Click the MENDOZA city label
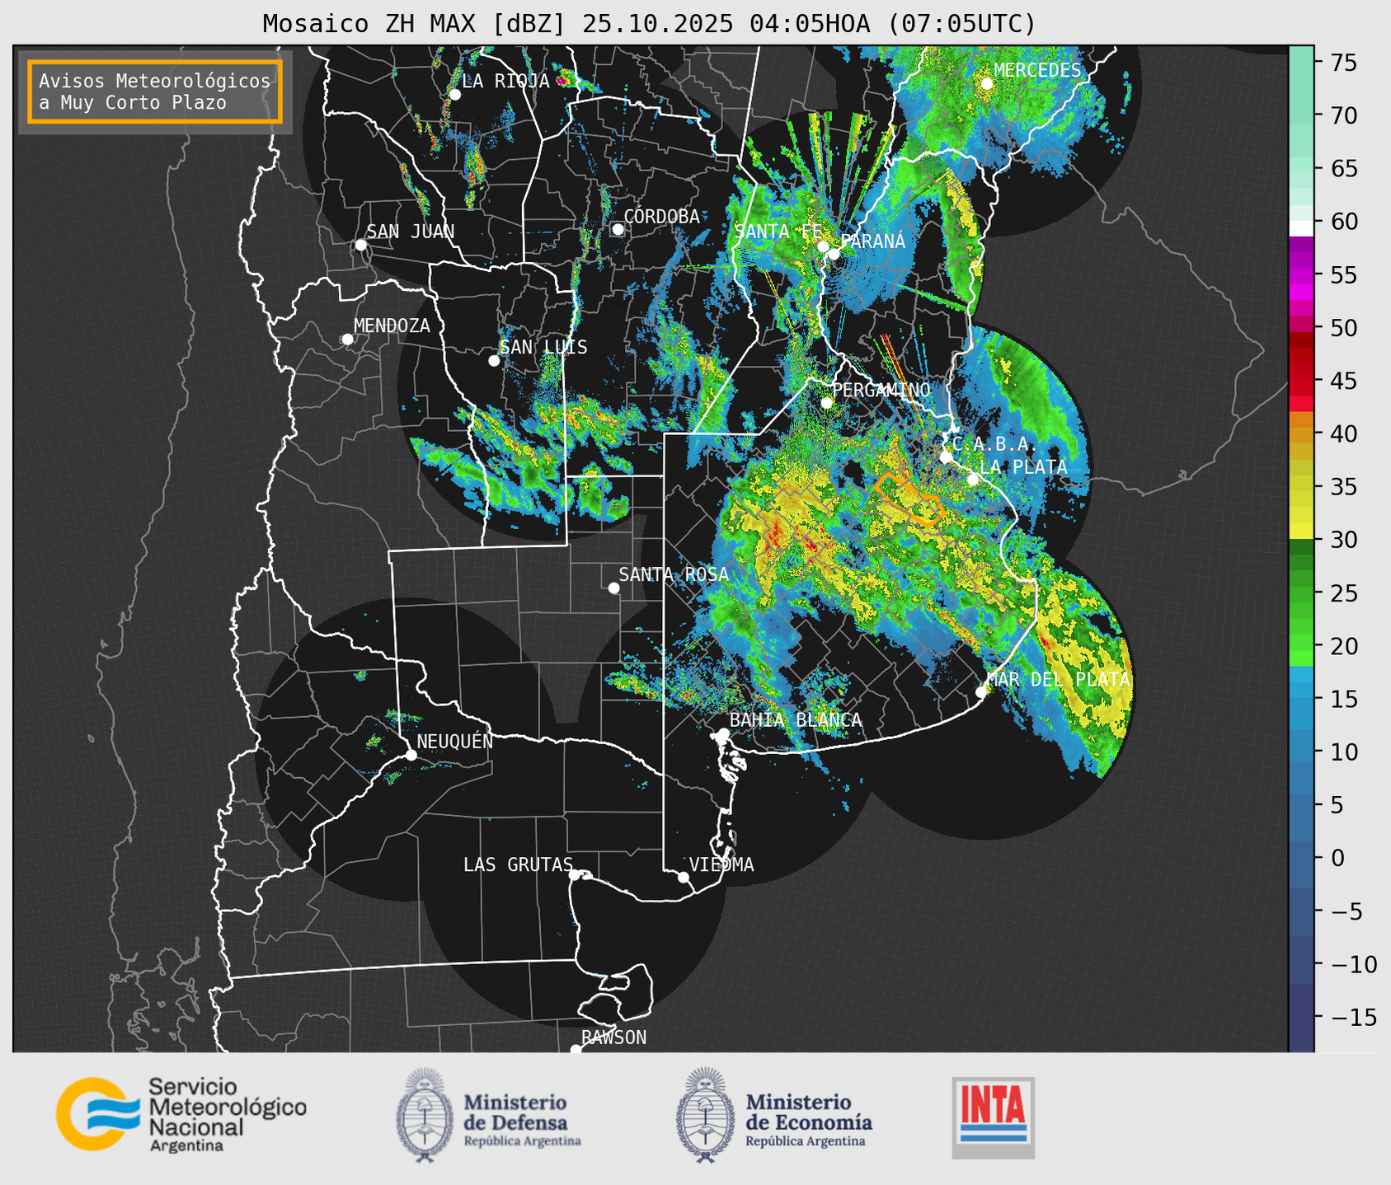 coord(392,326)
